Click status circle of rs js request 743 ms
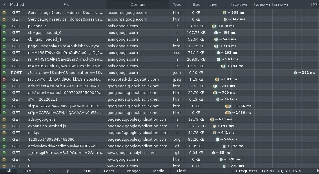The image size is (319, 174). point(4,66)
